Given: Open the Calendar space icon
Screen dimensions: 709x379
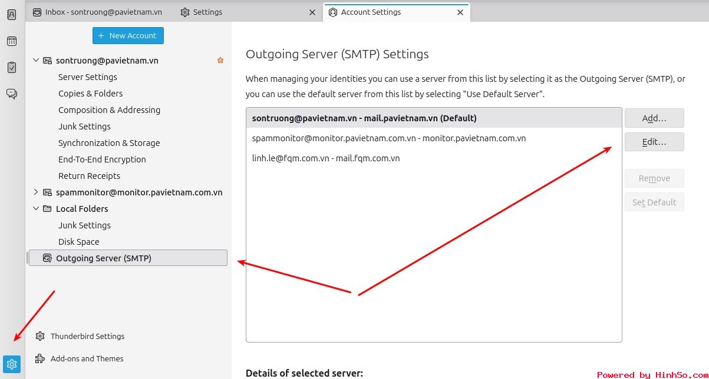Looking at the screenshot, I should click(11, 41).
